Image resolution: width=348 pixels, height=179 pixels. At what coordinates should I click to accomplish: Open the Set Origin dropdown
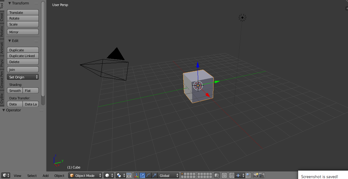coord(23,77)
